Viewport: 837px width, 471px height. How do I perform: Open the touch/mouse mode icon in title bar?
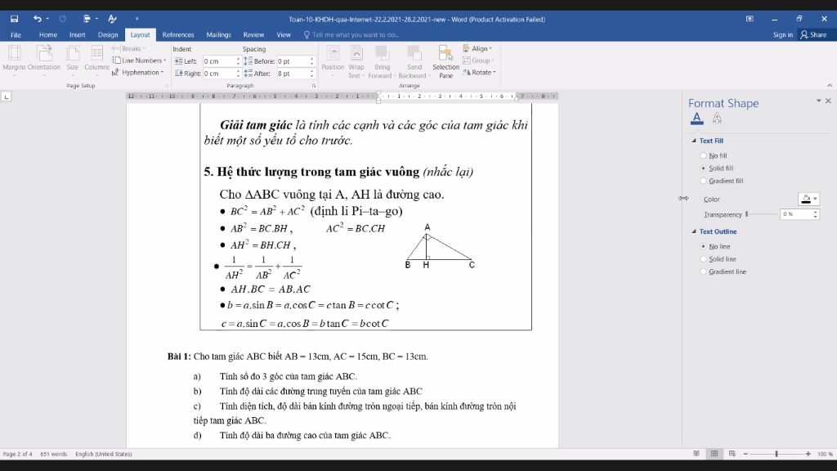click(87, 19)
